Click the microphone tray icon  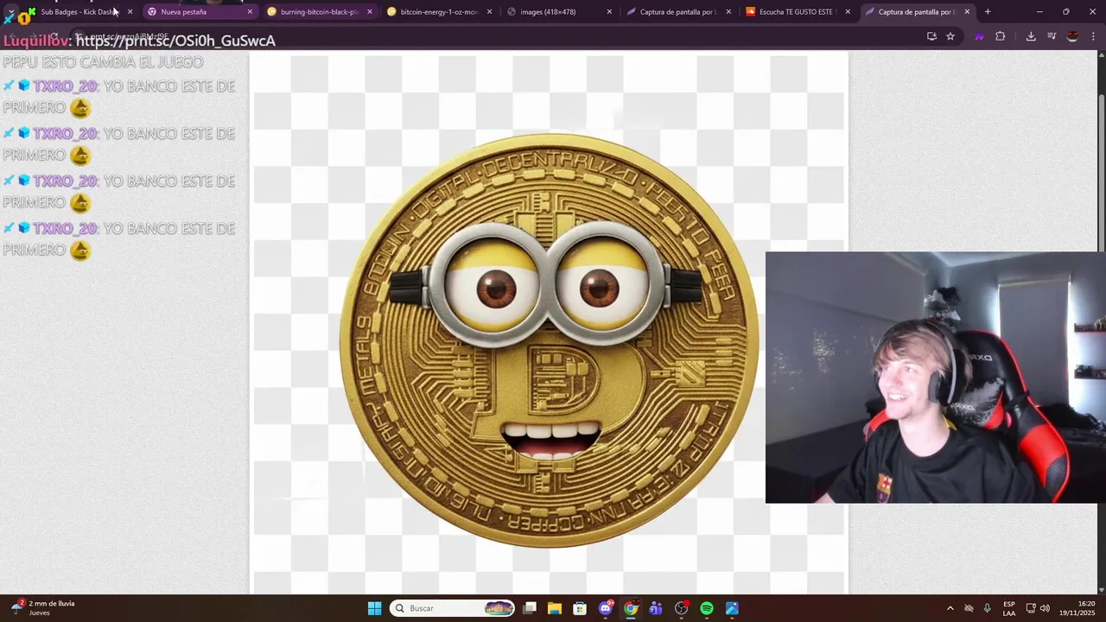click(x=988, y=608)
